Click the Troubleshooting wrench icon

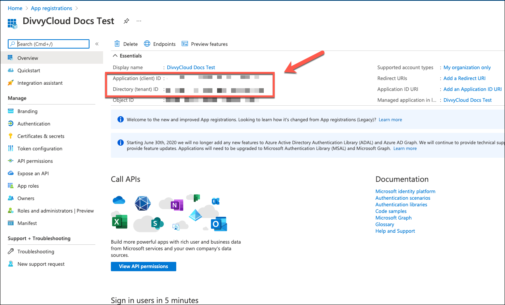[x=11, y=251]
